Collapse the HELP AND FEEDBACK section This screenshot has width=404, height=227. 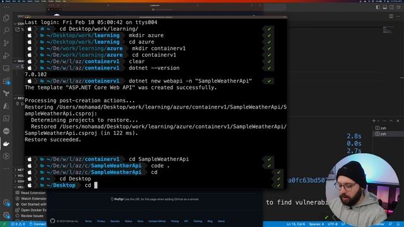tap(20, 187)
